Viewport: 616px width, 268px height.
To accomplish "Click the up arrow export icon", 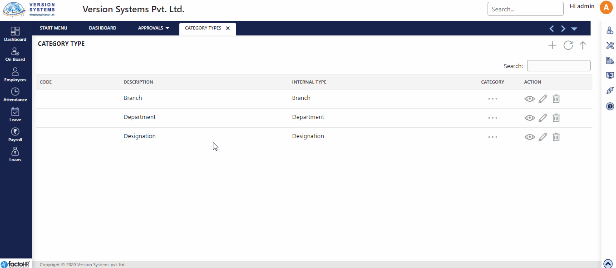I will click(x=583, y=45).
